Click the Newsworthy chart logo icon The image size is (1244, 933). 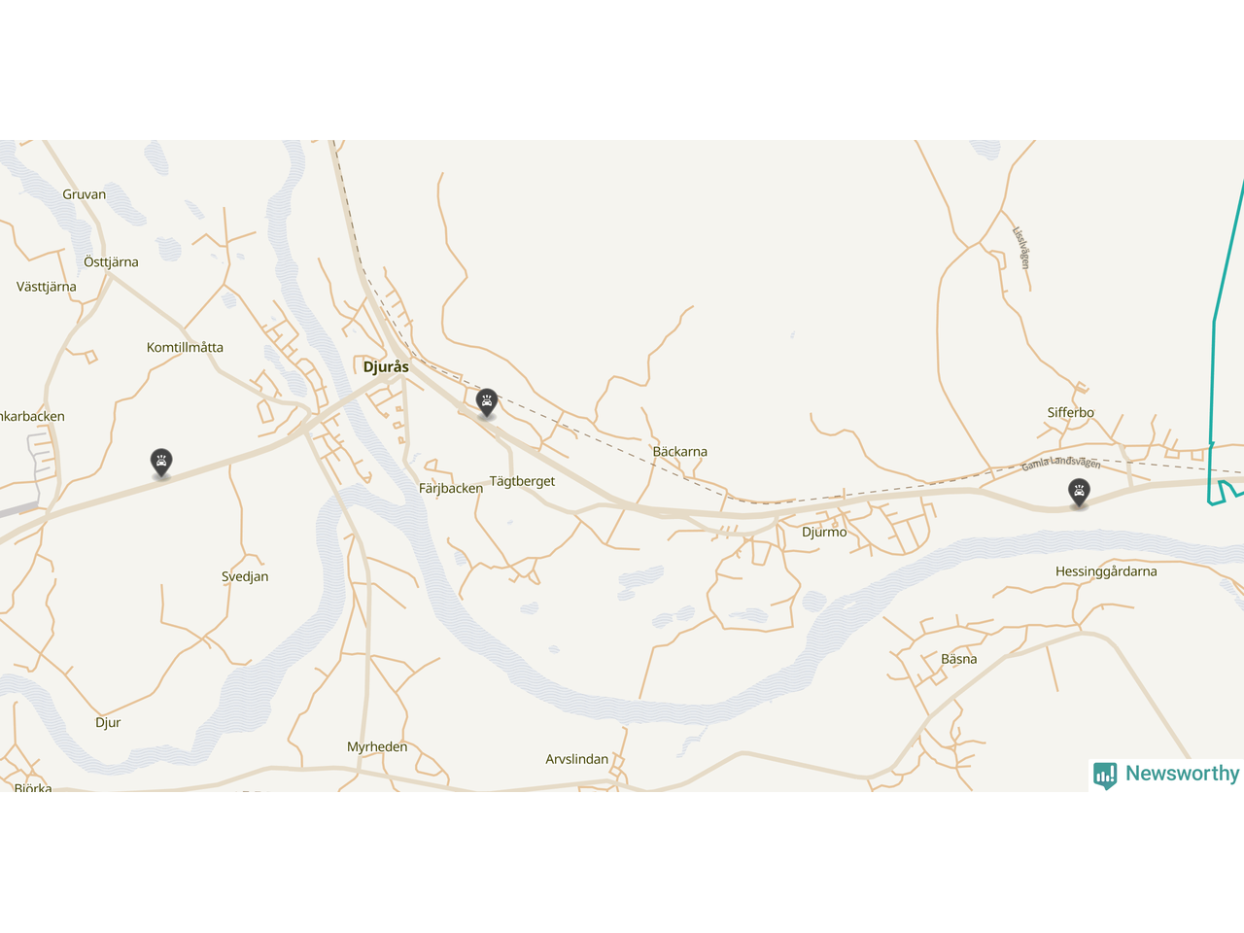pyautogui.click(x=1105, y=775)
